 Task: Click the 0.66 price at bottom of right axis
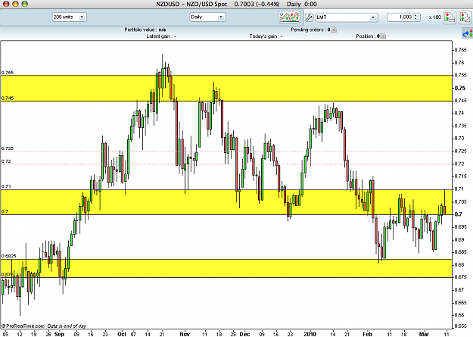point(459,315)
